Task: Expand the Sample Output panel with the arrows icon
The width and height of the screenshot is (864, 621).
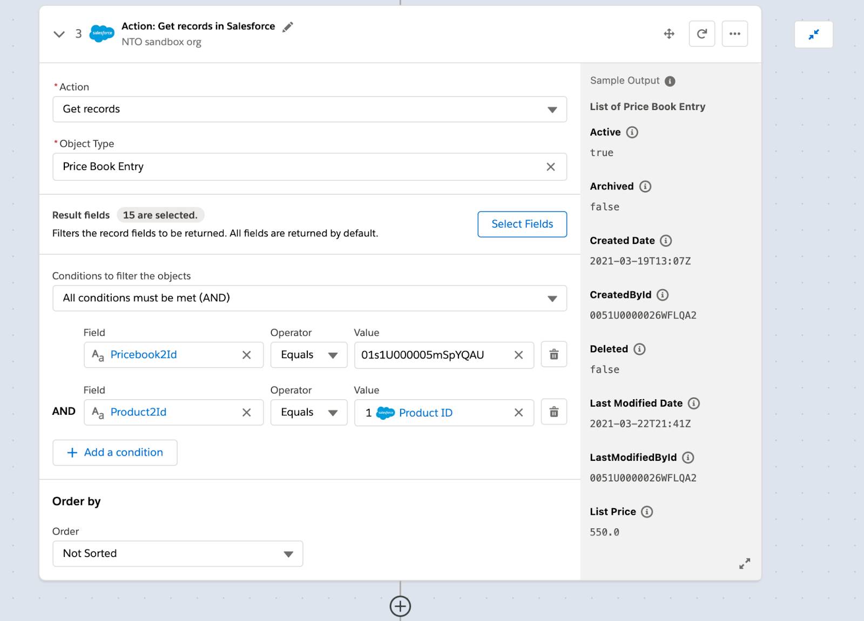Action: pos(745,564)
